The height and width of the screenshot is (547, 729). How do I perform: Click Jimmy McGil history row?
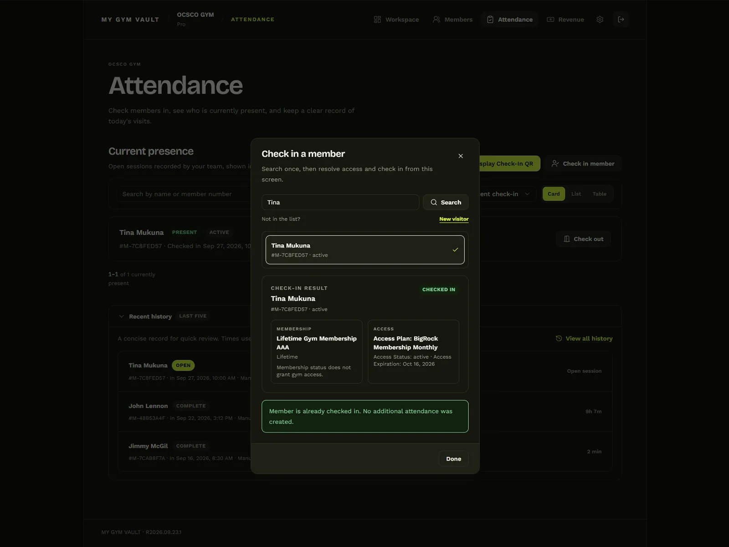pos(365,452)
